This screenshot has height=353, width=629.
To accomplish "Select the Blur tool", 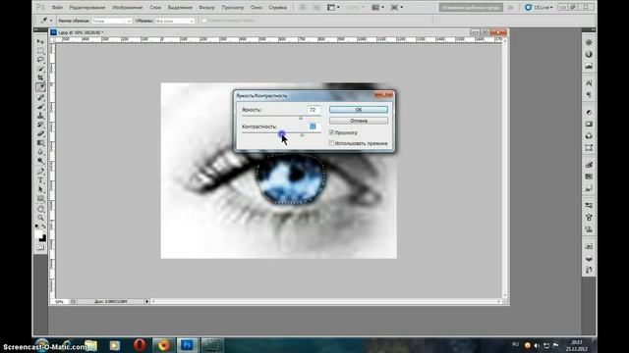I will (40, 152).
